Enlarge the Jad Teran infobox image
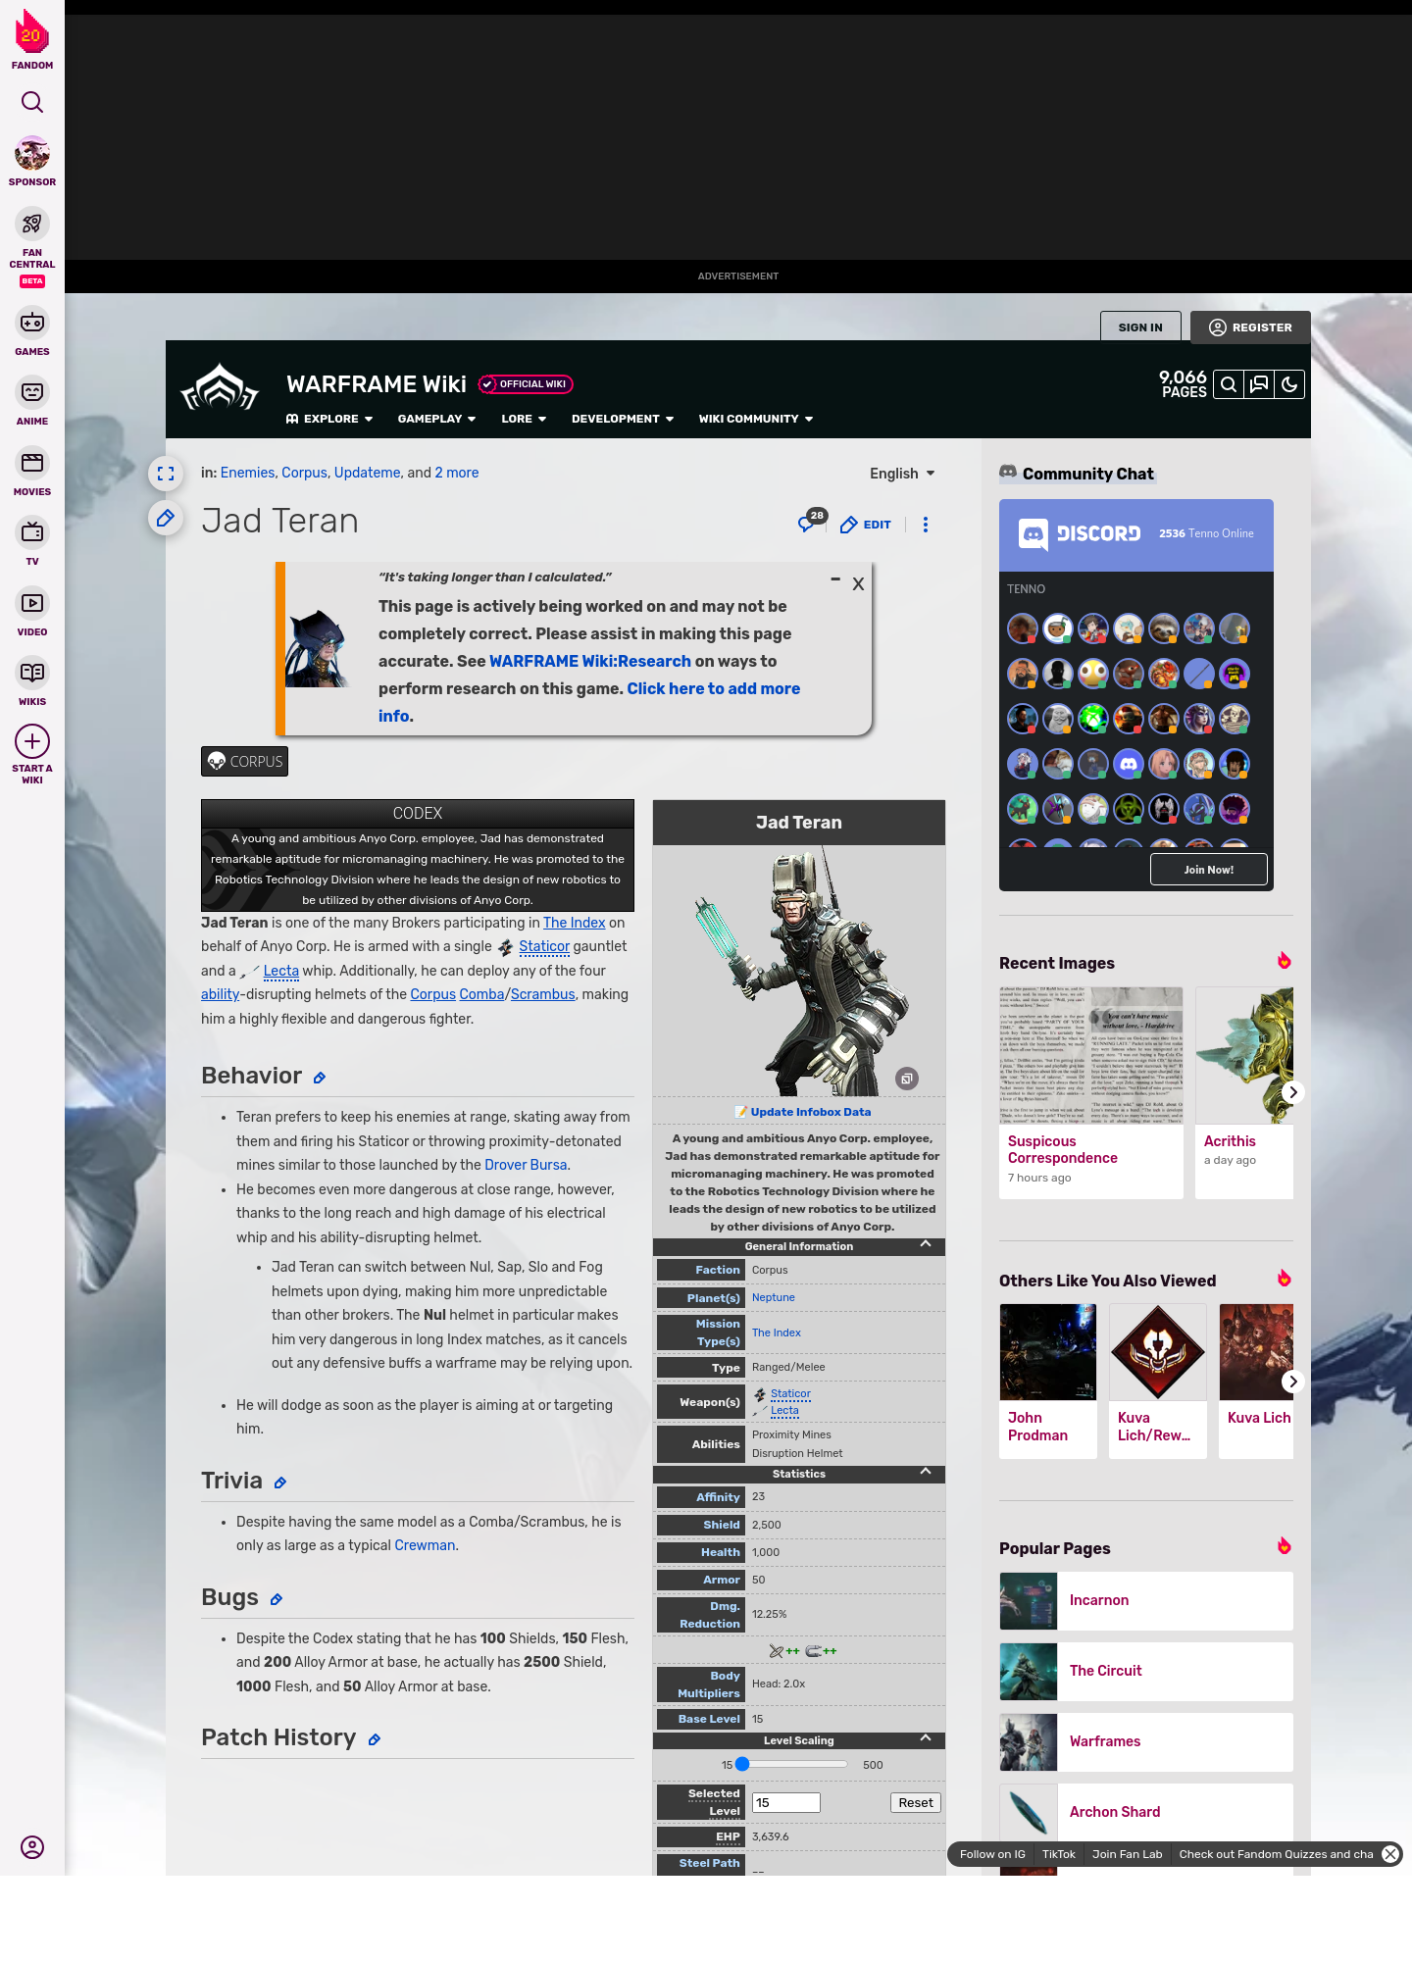Image resolution: width=1412 pixels, height=1961 pixels. click(x=907, y=1079)
